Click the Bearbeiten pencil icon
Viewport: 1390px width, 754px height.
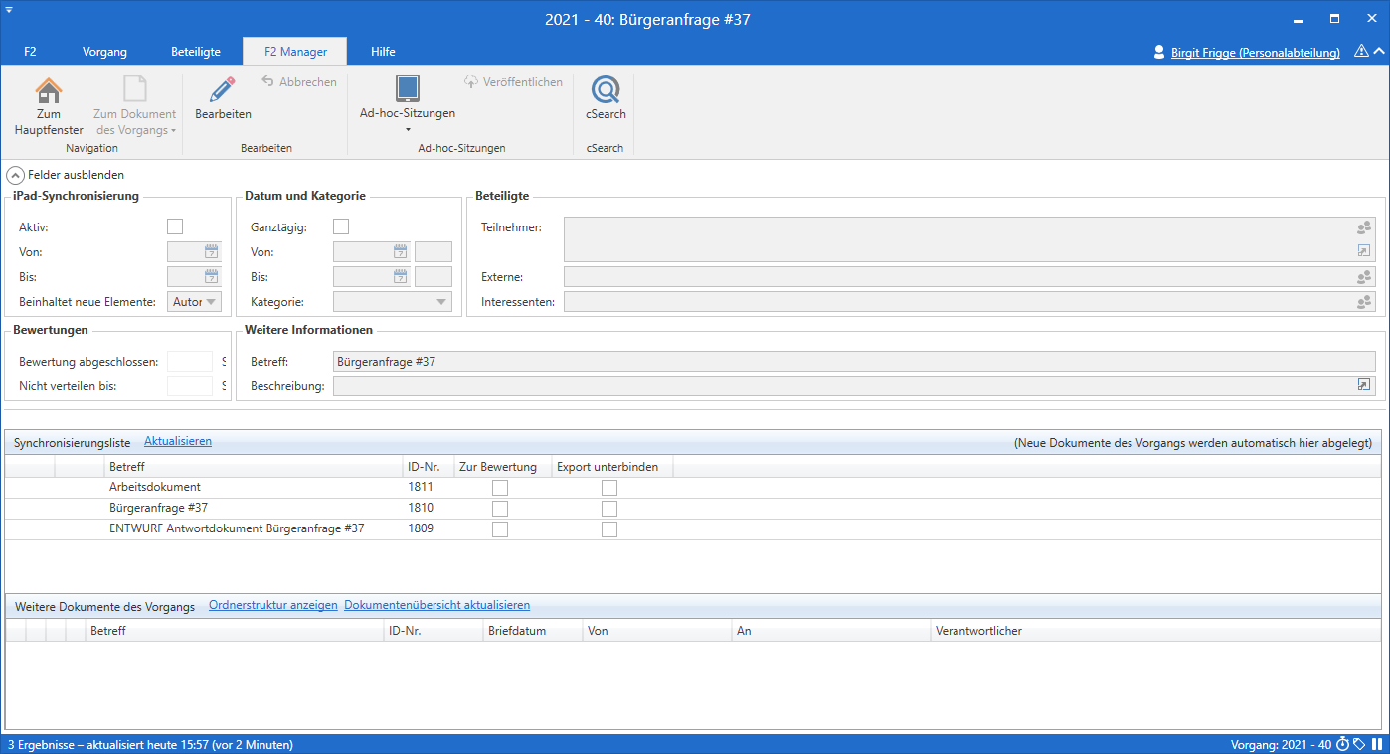click(x=223, y=90)
